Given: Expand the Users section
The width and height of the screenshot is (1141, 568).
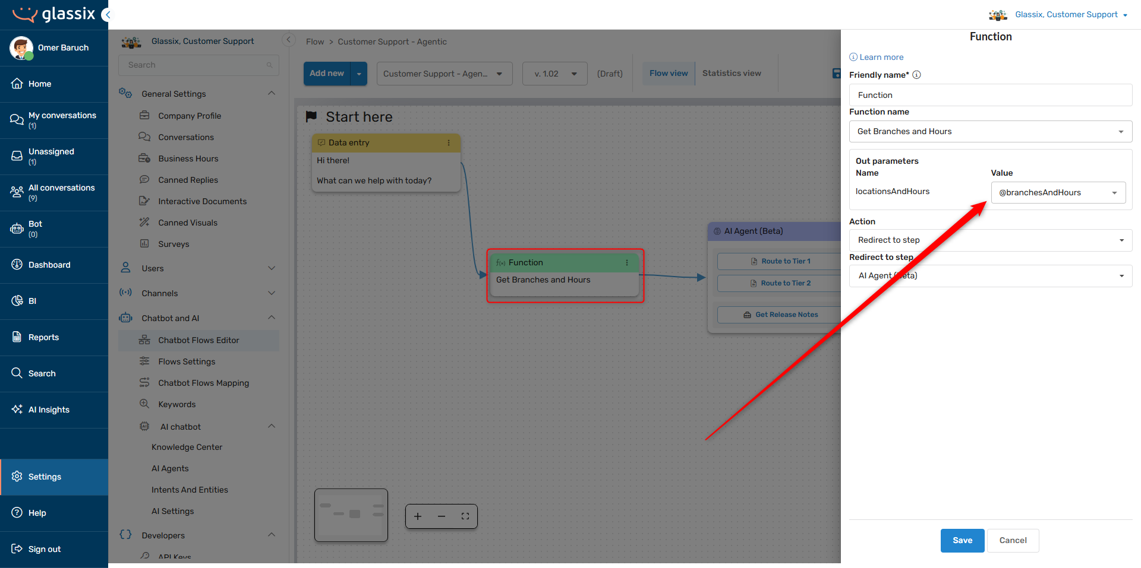Looking at the screenshot, I should [x=272, y=268].
